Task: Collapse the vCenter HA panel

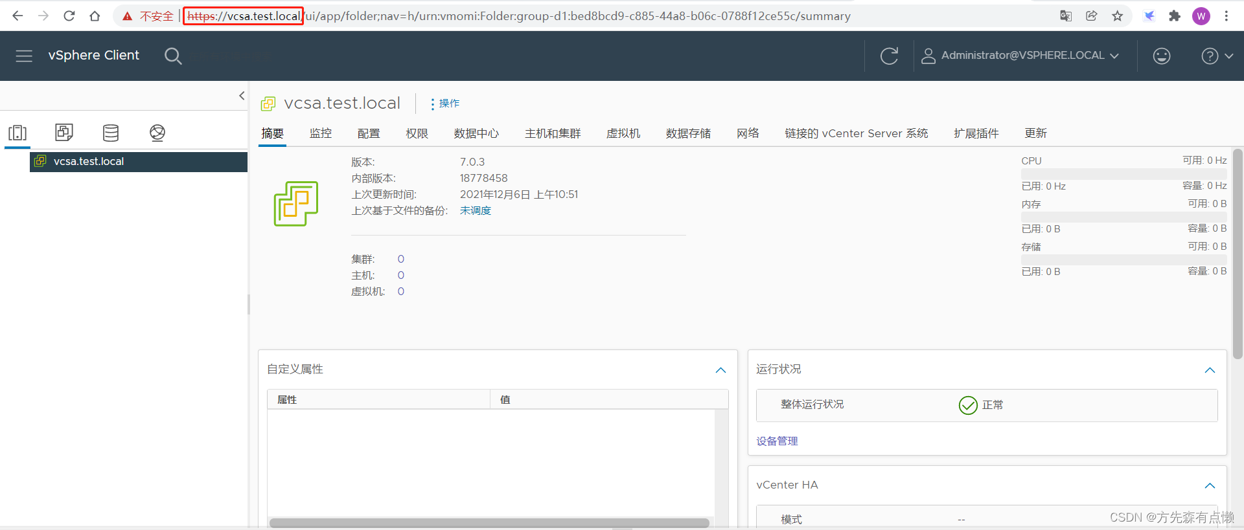Action: [x=1210, y=486]
